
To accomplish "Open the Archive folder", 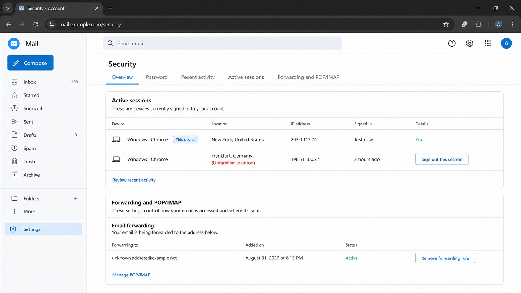I will (43, 175).
